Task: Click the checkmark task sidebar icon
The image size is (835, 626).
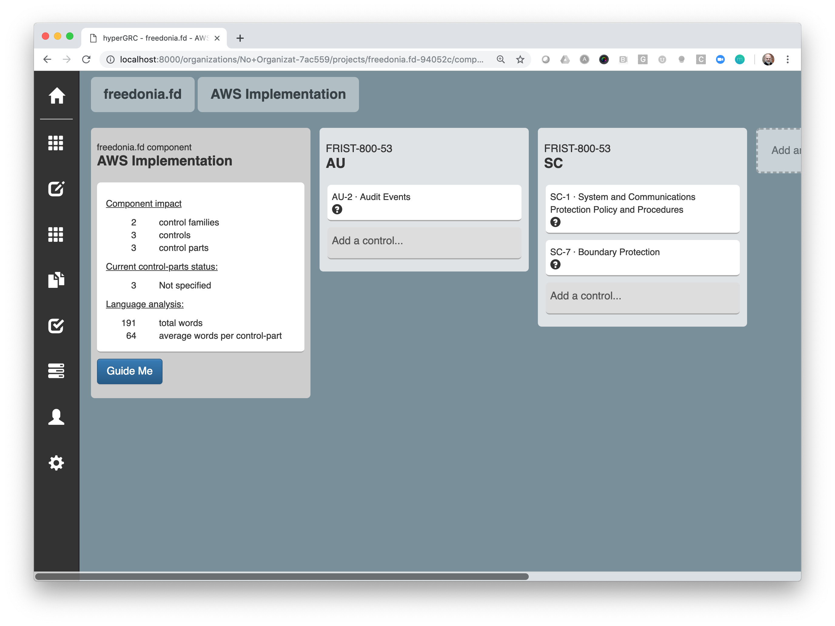Action: click(56, 326)
